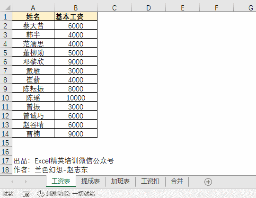Click the new sheet plus icon

tap(208, 182)
